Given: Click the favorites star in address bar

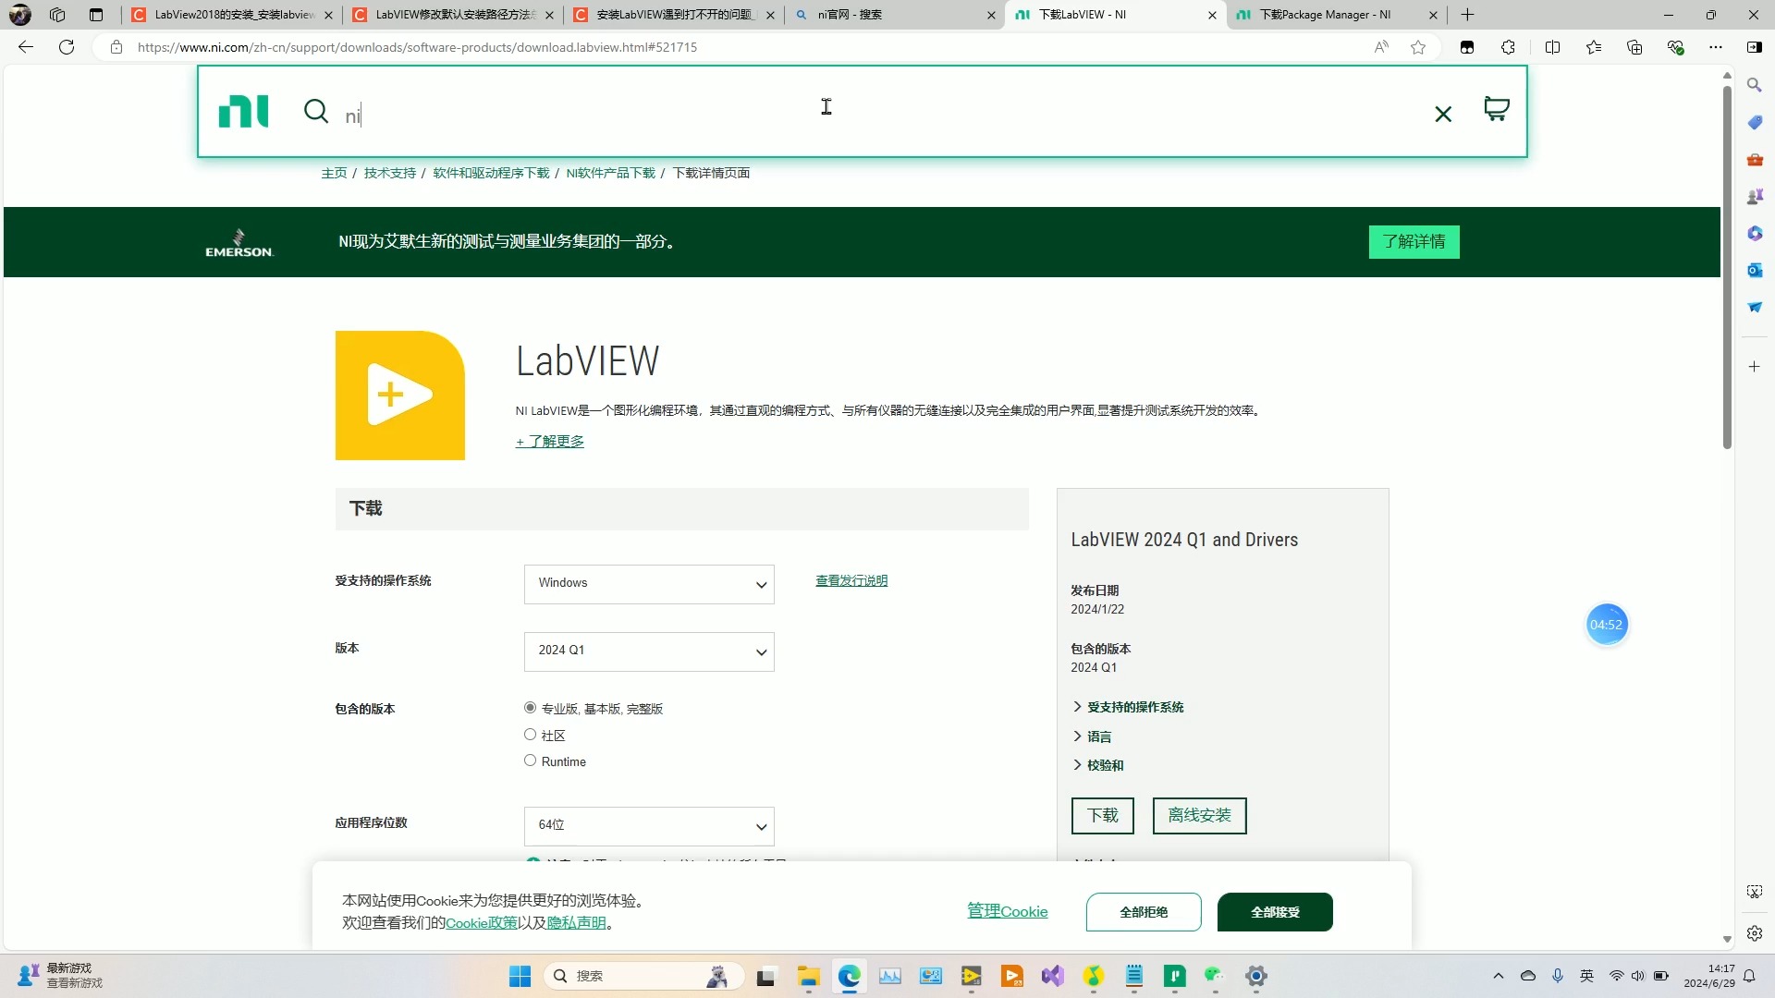Looking at the screenshot, I should click(x=1418, y=47).
